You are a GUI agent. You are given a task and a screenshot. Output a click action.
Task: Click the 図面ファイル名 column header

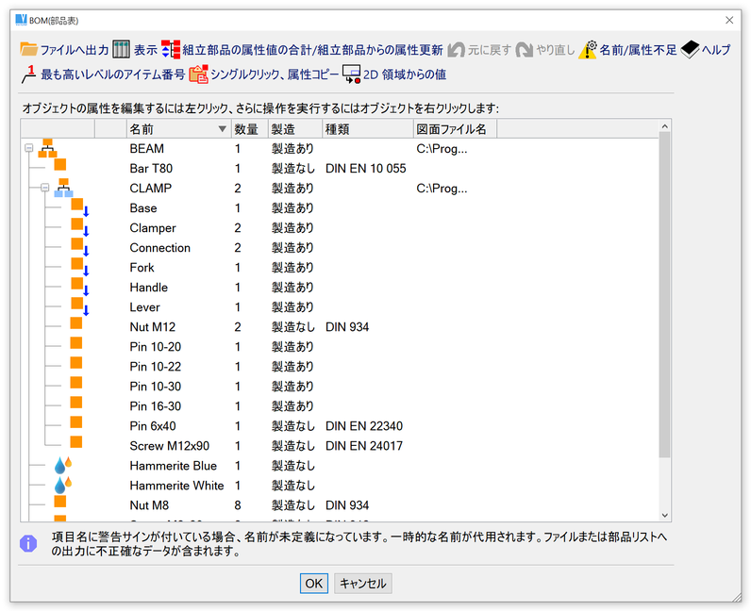452,129
